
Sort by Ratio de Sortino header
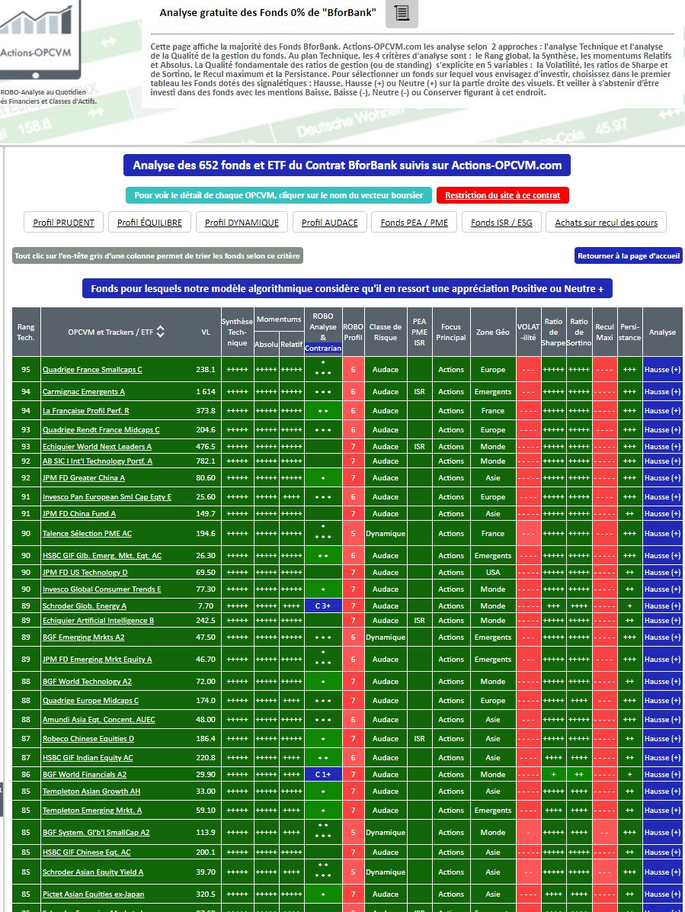coord(578,332)
